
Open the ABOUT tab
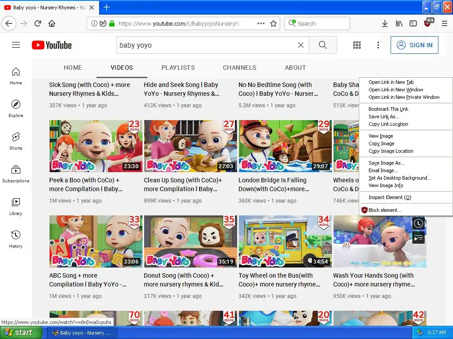point(295,68)
